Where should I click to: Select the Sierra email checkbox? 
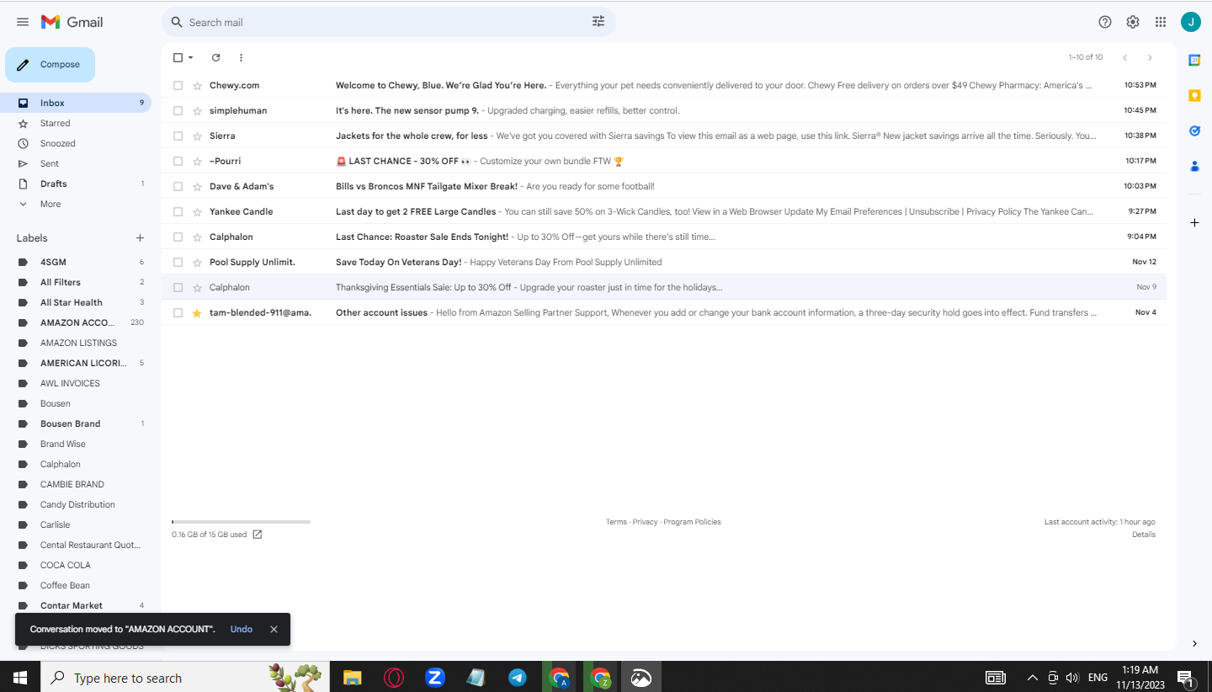click(178, 136)
